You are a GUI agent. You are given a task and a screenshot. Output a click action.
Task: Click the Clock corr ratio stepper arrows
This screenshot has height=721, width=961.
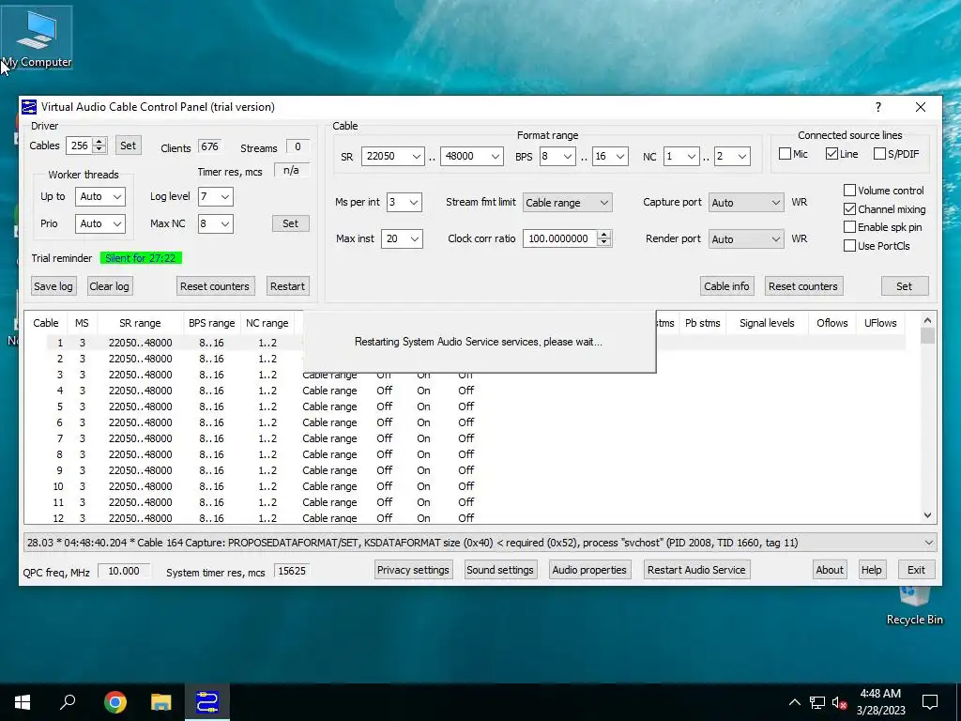(603, 238)
